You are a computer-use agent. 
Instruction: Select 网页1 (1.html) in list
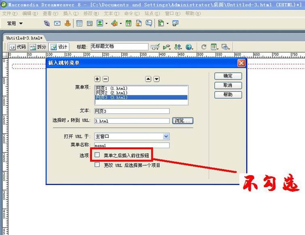(142, 88)
